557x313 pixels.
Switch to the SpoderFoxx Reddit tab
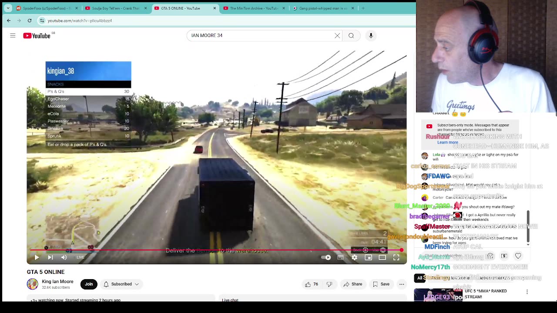[x=47, y=8]
